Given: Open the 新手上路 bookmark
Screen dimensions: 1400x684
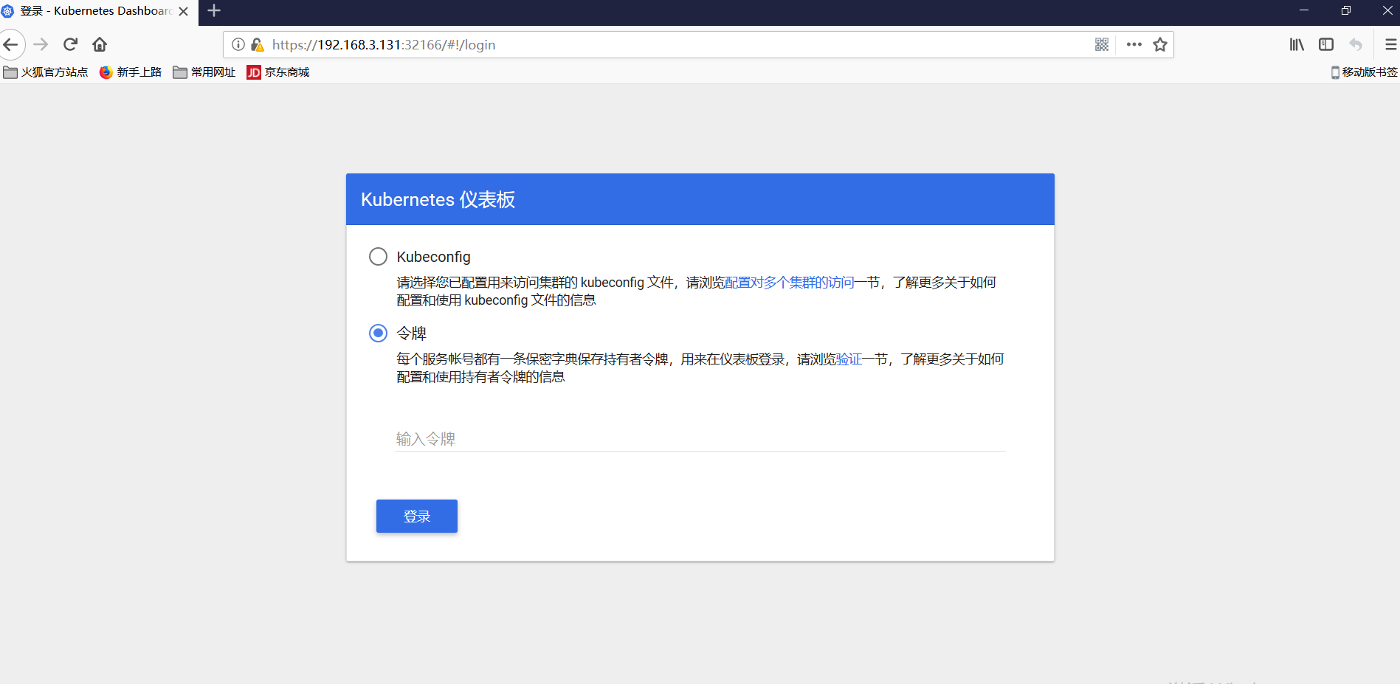Looking at the screenshot, I should click(131, 72).
